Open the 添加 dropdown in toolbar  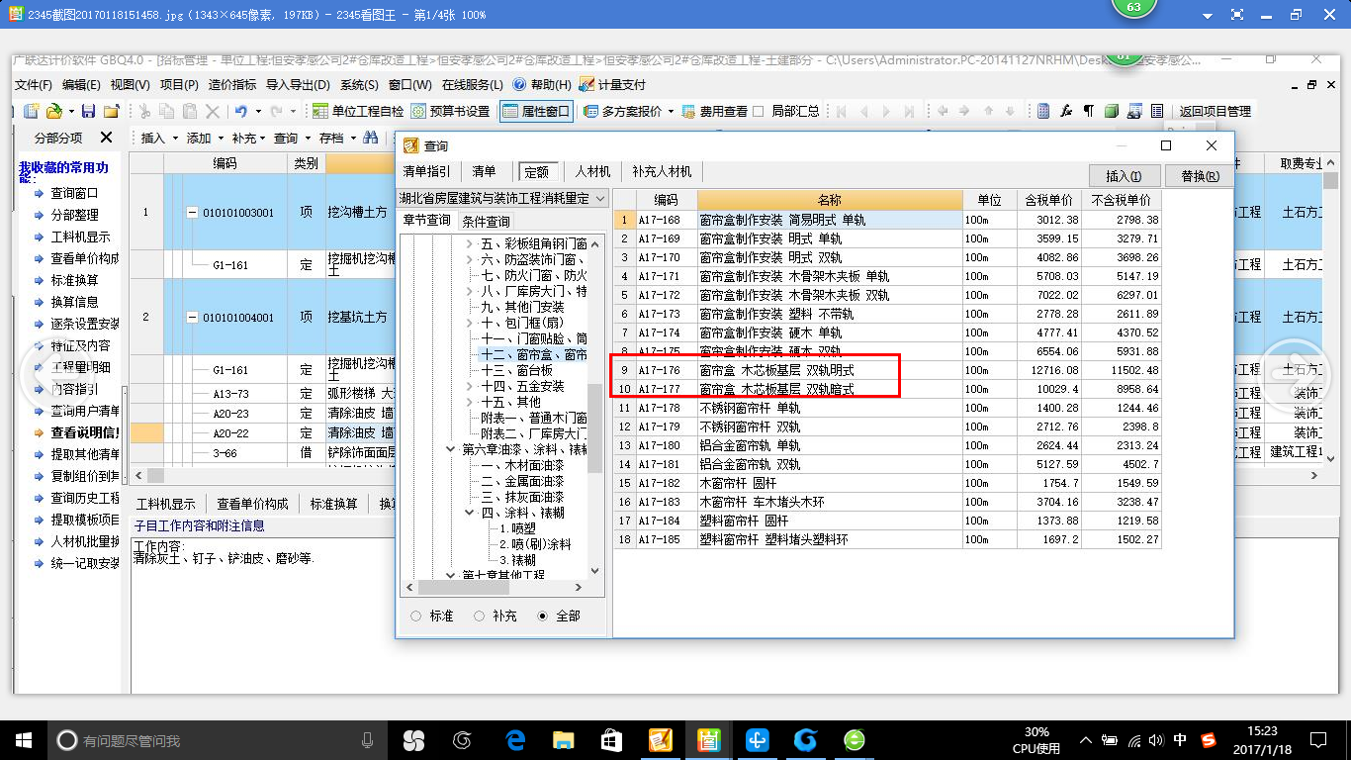(220, 138)
